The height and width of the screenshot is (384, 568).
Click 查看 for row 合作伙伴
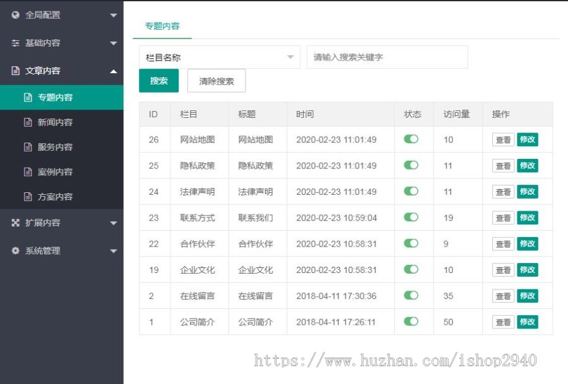pyautogui.click(x=503, y=244)
